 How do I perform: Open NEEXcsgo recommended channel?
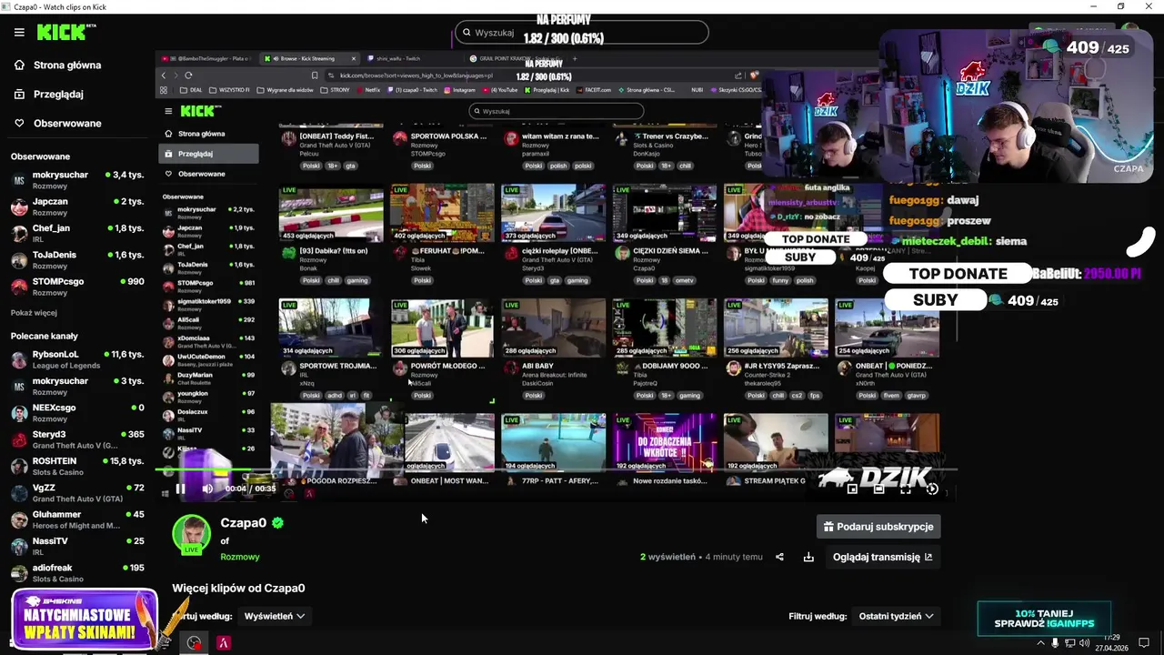[77, 412]
